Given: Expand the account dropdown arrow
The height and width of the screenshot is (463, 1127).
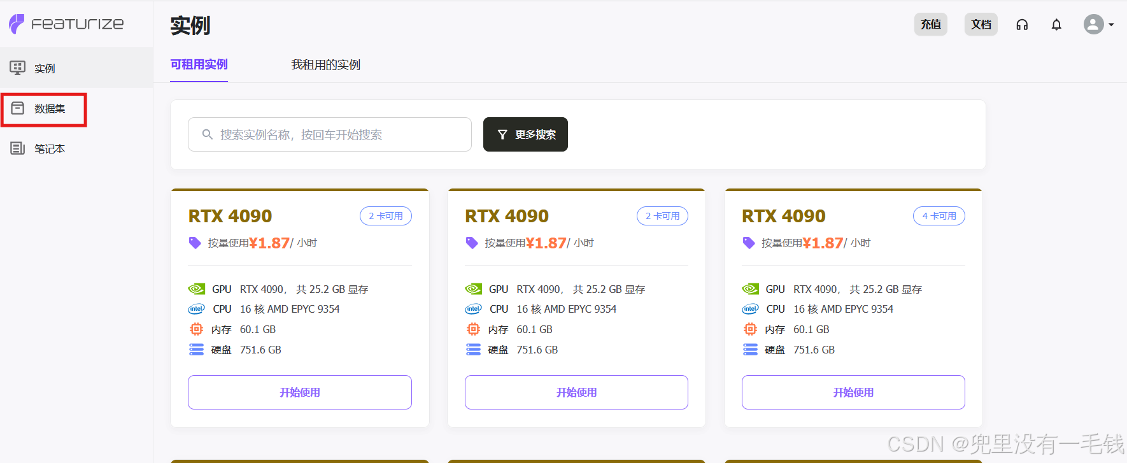Looking at the screenshot, I should tap(1111, 25).
